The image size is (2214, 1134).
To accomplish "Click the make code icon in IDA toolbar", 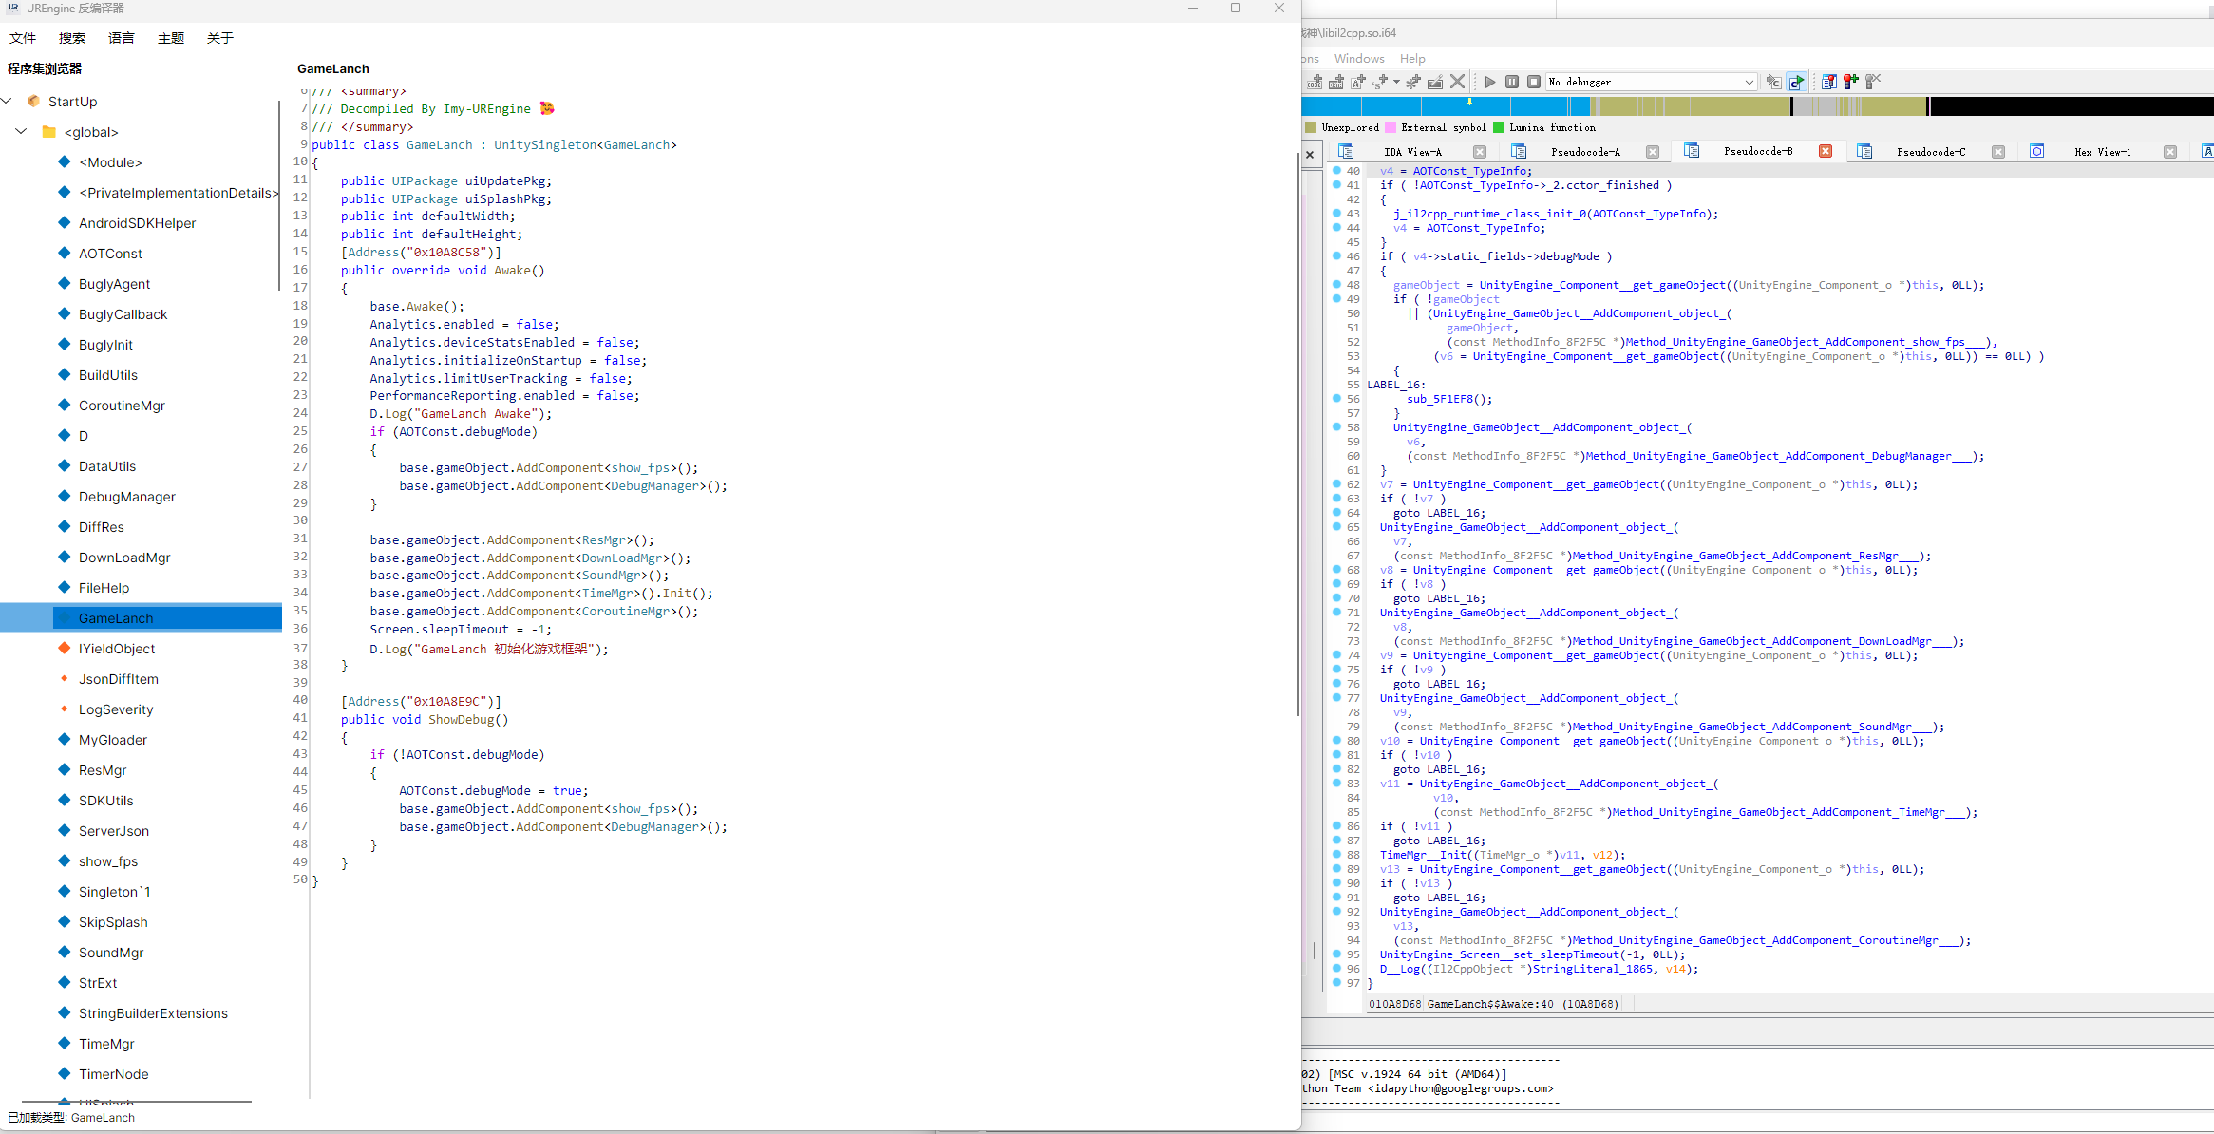I will point(1315,82).
